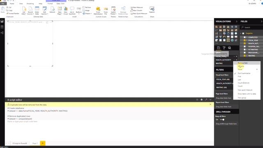Select the R script visual icon
This screenshot has width=263, height=148.
coord(228,40)
